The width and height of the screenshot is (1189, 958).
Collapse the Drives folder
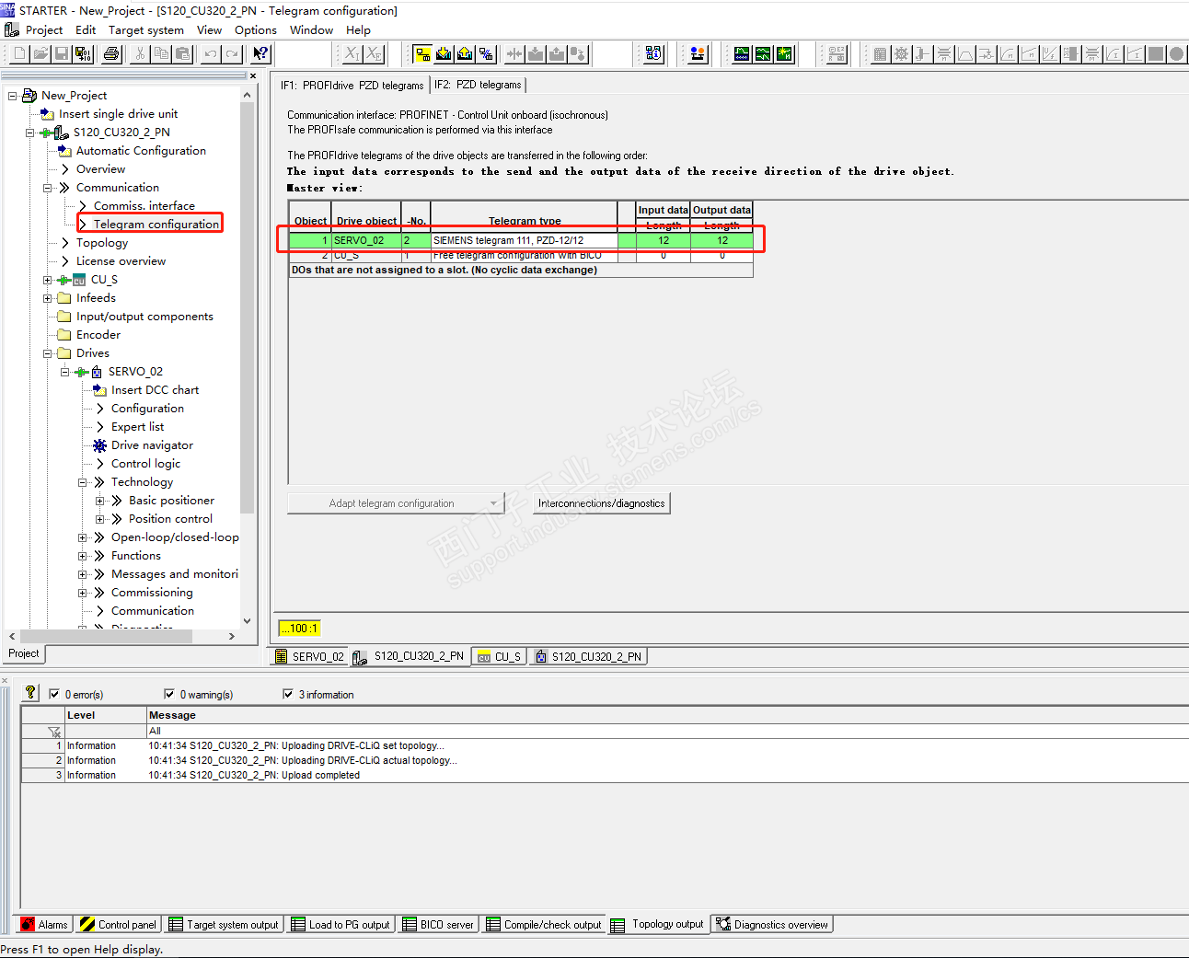(x=48, y=353)
